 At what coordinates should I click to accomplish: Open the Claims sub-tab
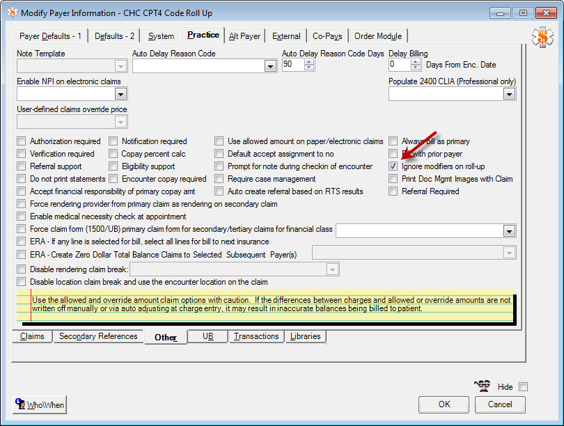click(x=32, y=336)
